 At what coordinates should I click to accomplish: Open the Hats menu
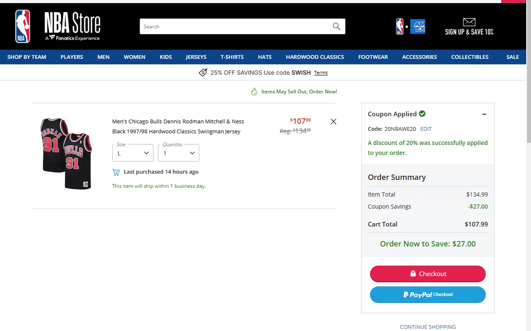[x=265, y=57]
